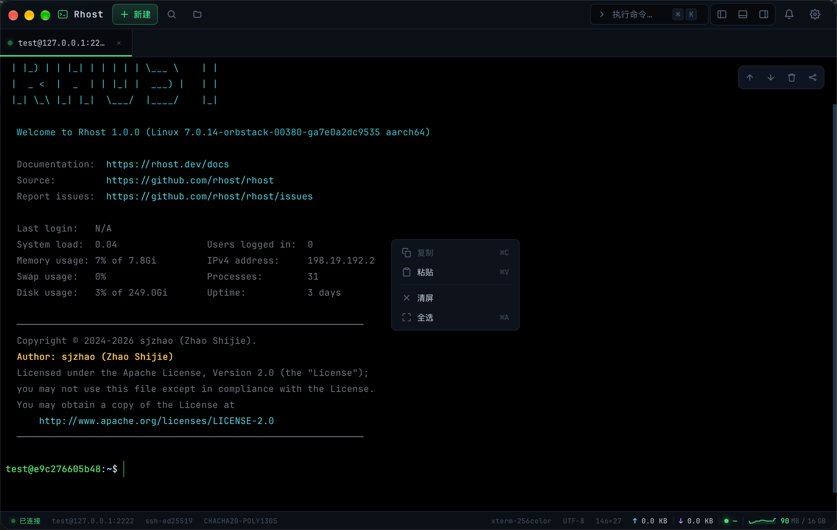
Task: Click the Author: sjzhao line
Action: pyautogui.click(x=95, y=357)
